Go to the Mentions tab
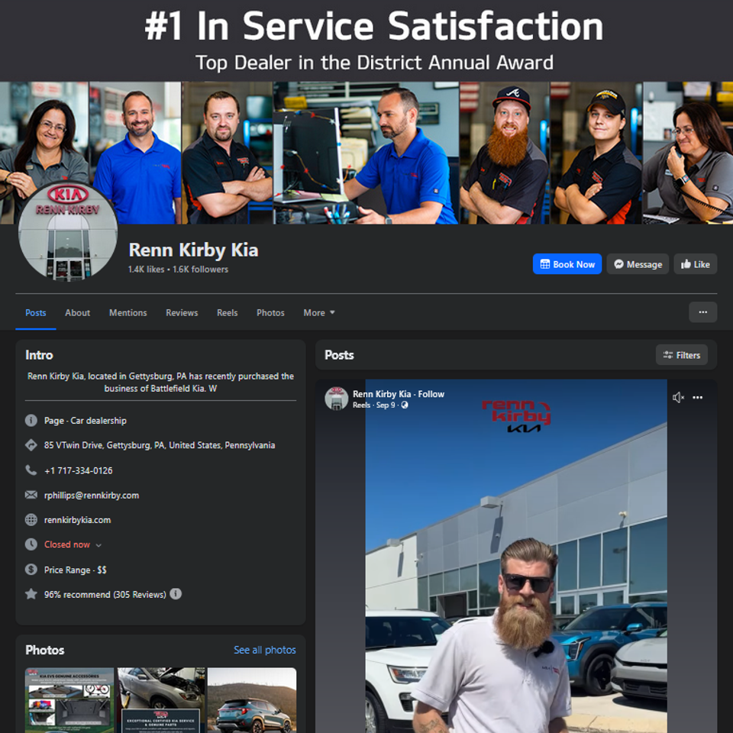 point(128,313)
